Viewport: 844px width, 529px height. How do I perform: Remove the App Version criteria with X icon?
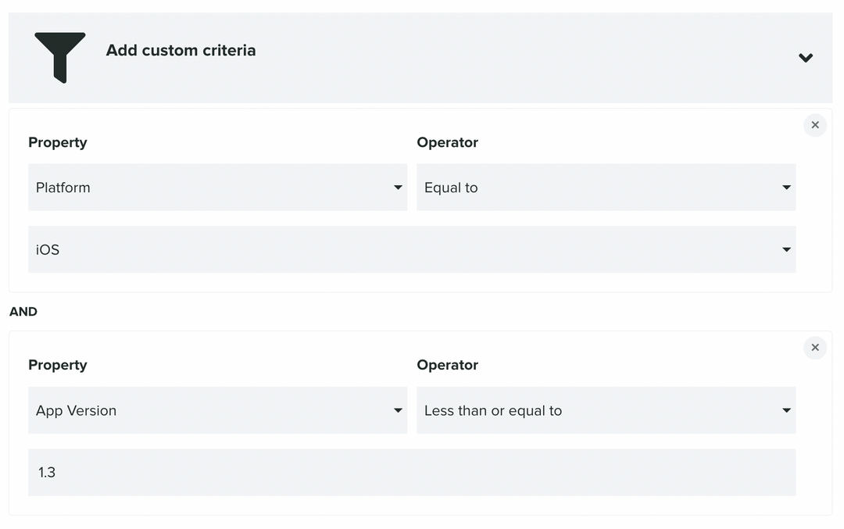815,348
